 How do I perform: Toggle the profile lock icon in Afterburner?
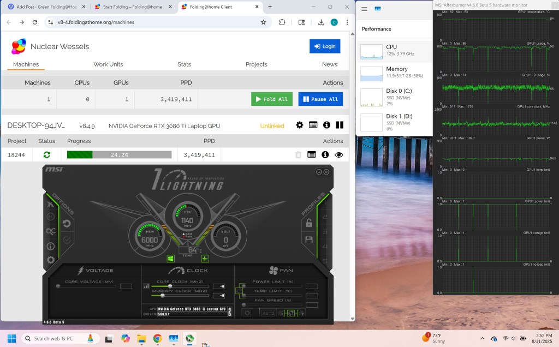coord(309,223)
